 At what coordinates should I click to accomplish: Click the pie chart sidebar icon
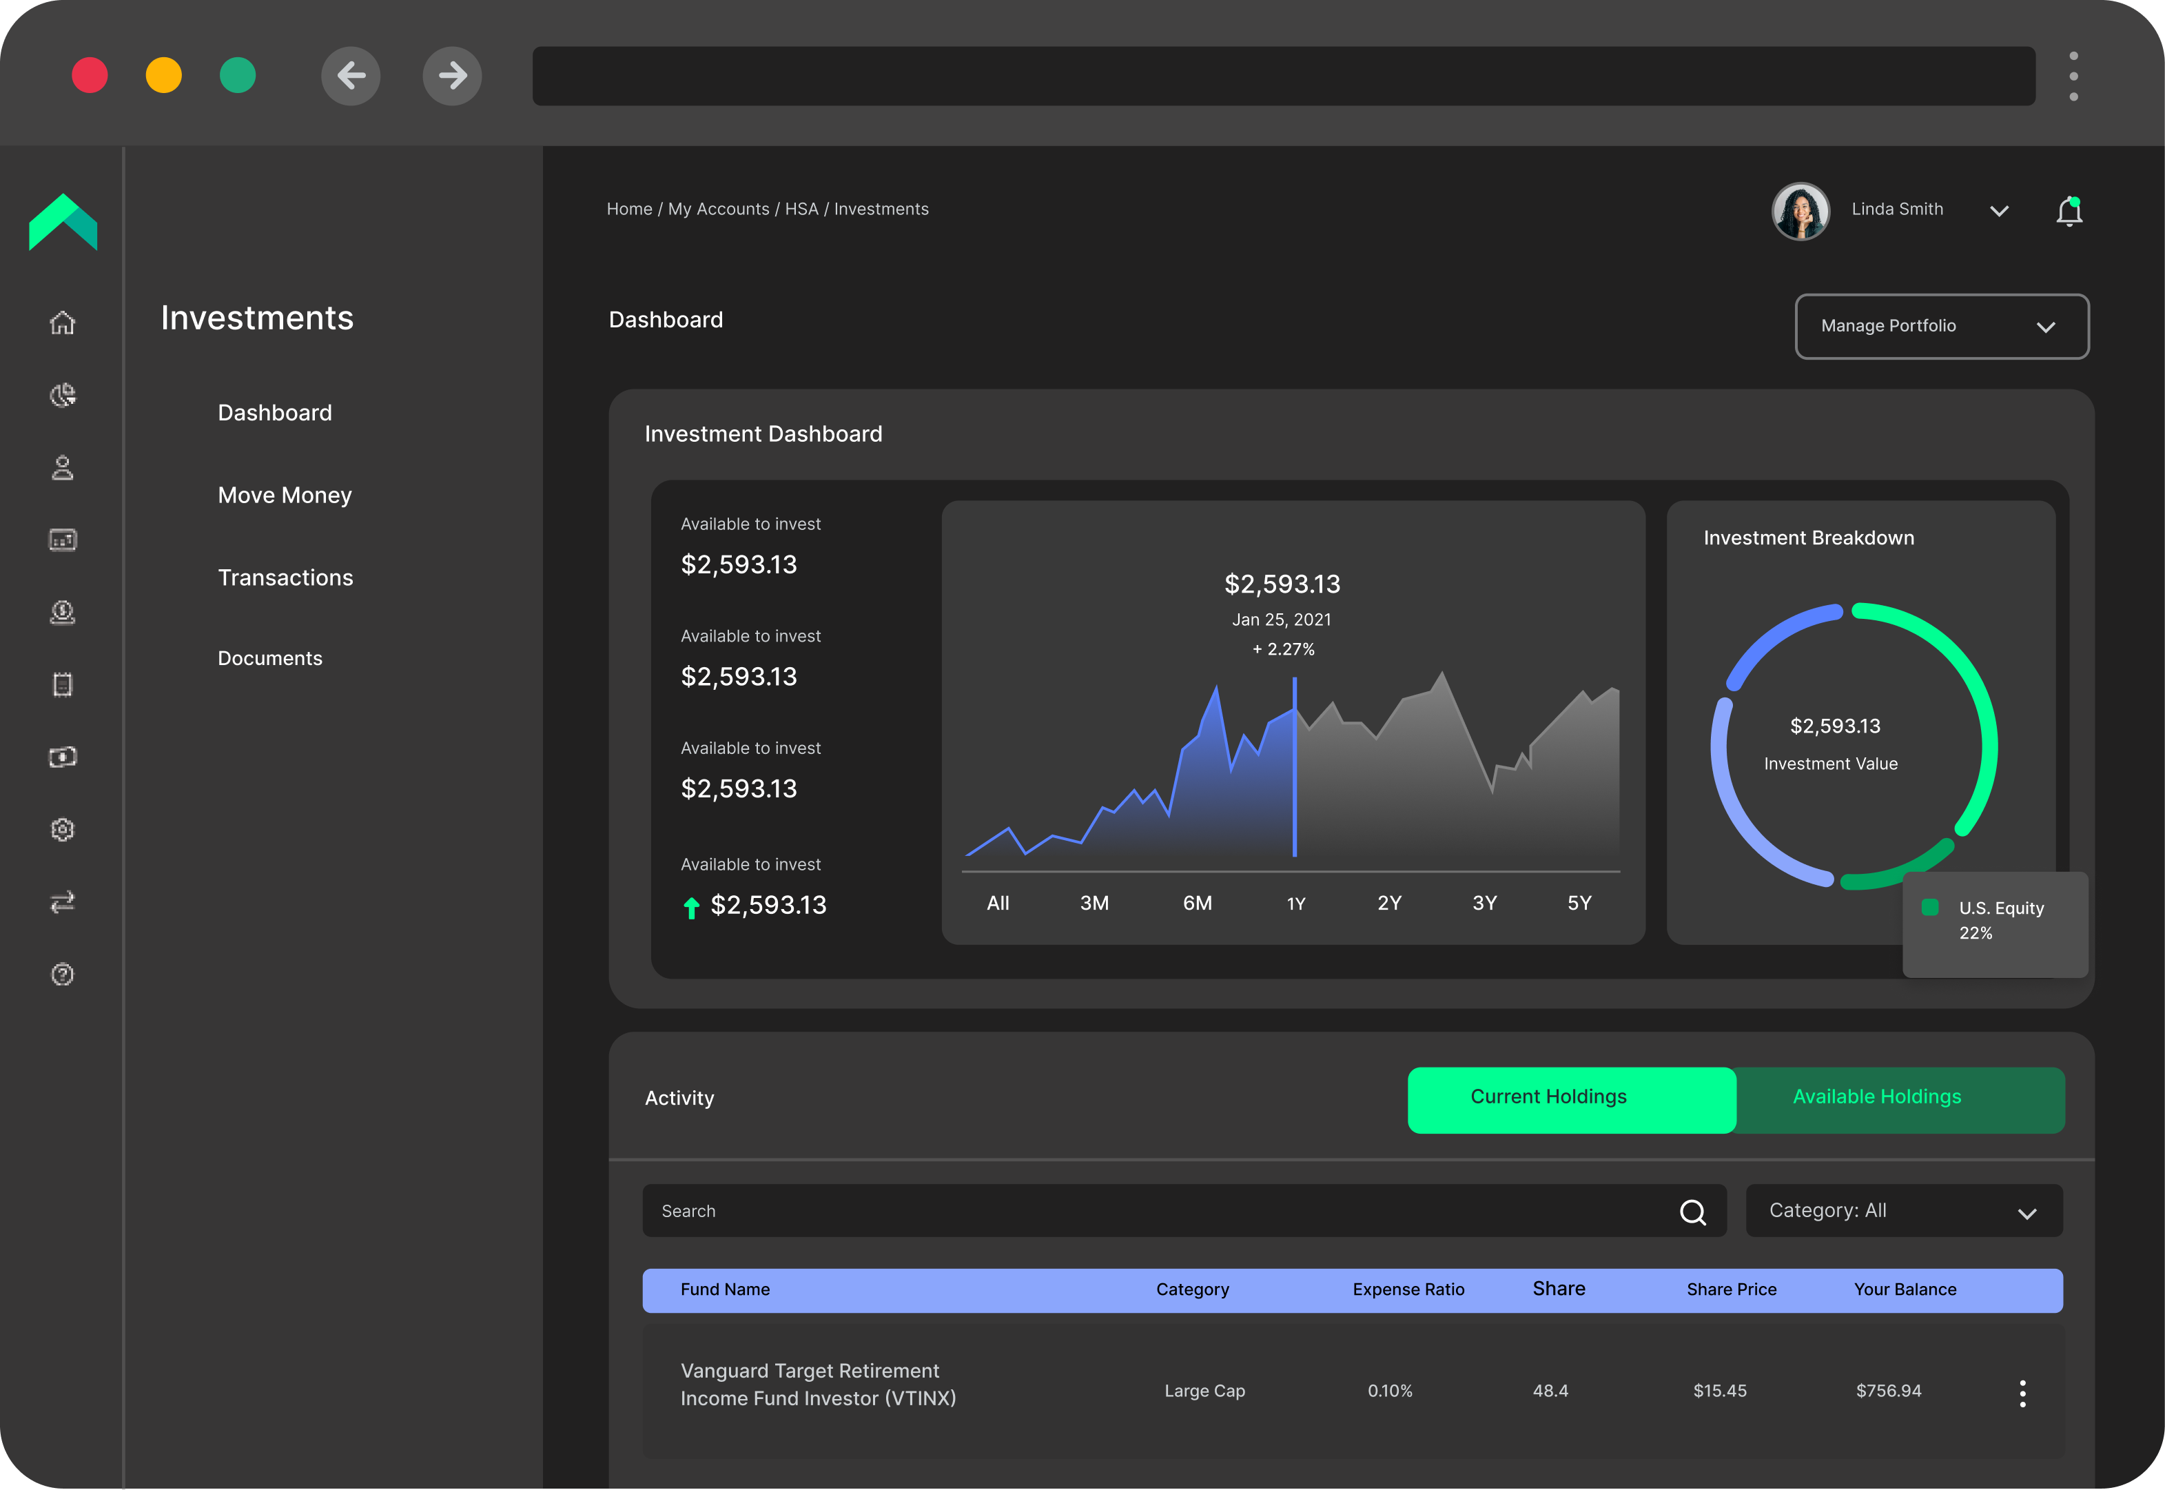point(63,395)
